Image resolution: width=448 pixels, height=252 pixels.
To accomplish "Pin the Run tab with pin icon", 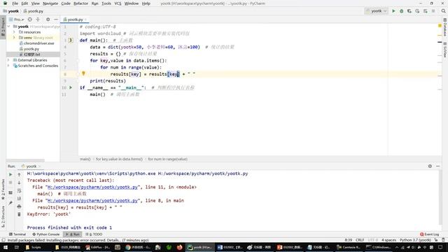I will point(10,203).
